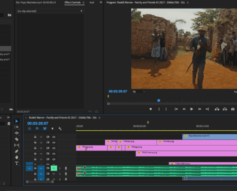237x191 pixels.
Task: Click the timeline timecode 00:03:26:07
Action: click(x=38, y=123)
